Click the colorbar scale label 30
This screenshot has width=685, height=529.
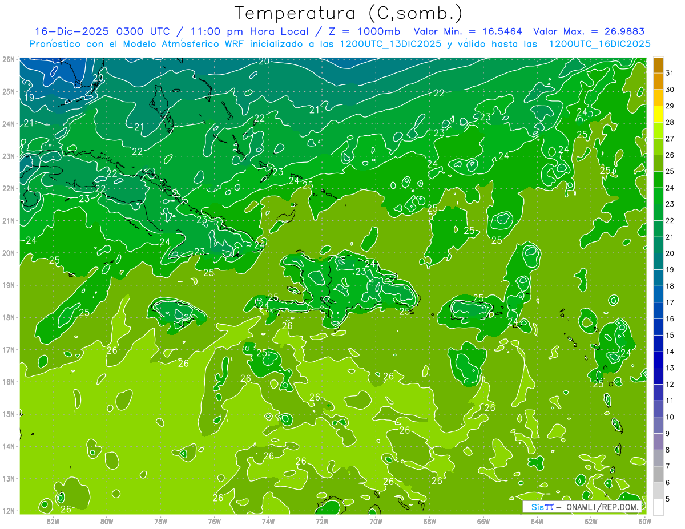[670, 90]
